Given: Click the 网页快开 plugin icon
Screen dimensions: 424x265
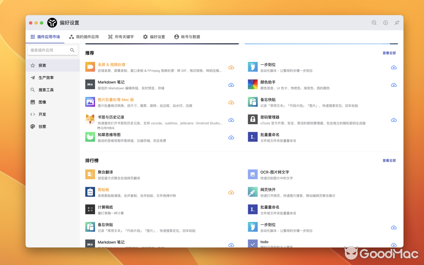Looking at the screenshot, I should (x=252, y=192).
